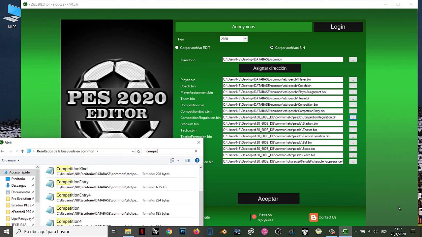Open File Explorer from taskbar
This screenshot has width=422, height=237.
point(128,231)
